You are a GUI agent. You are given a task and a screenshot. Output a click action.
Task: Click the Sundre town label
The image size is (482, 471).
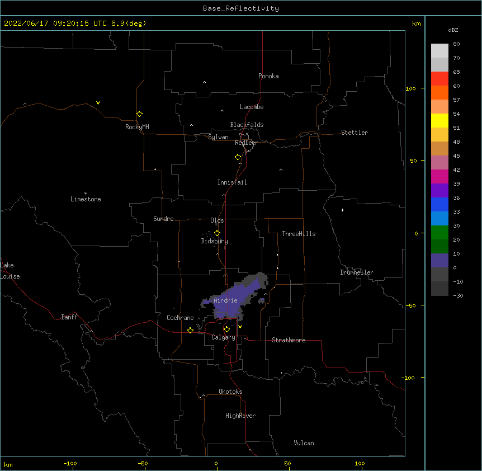point(163,219)
